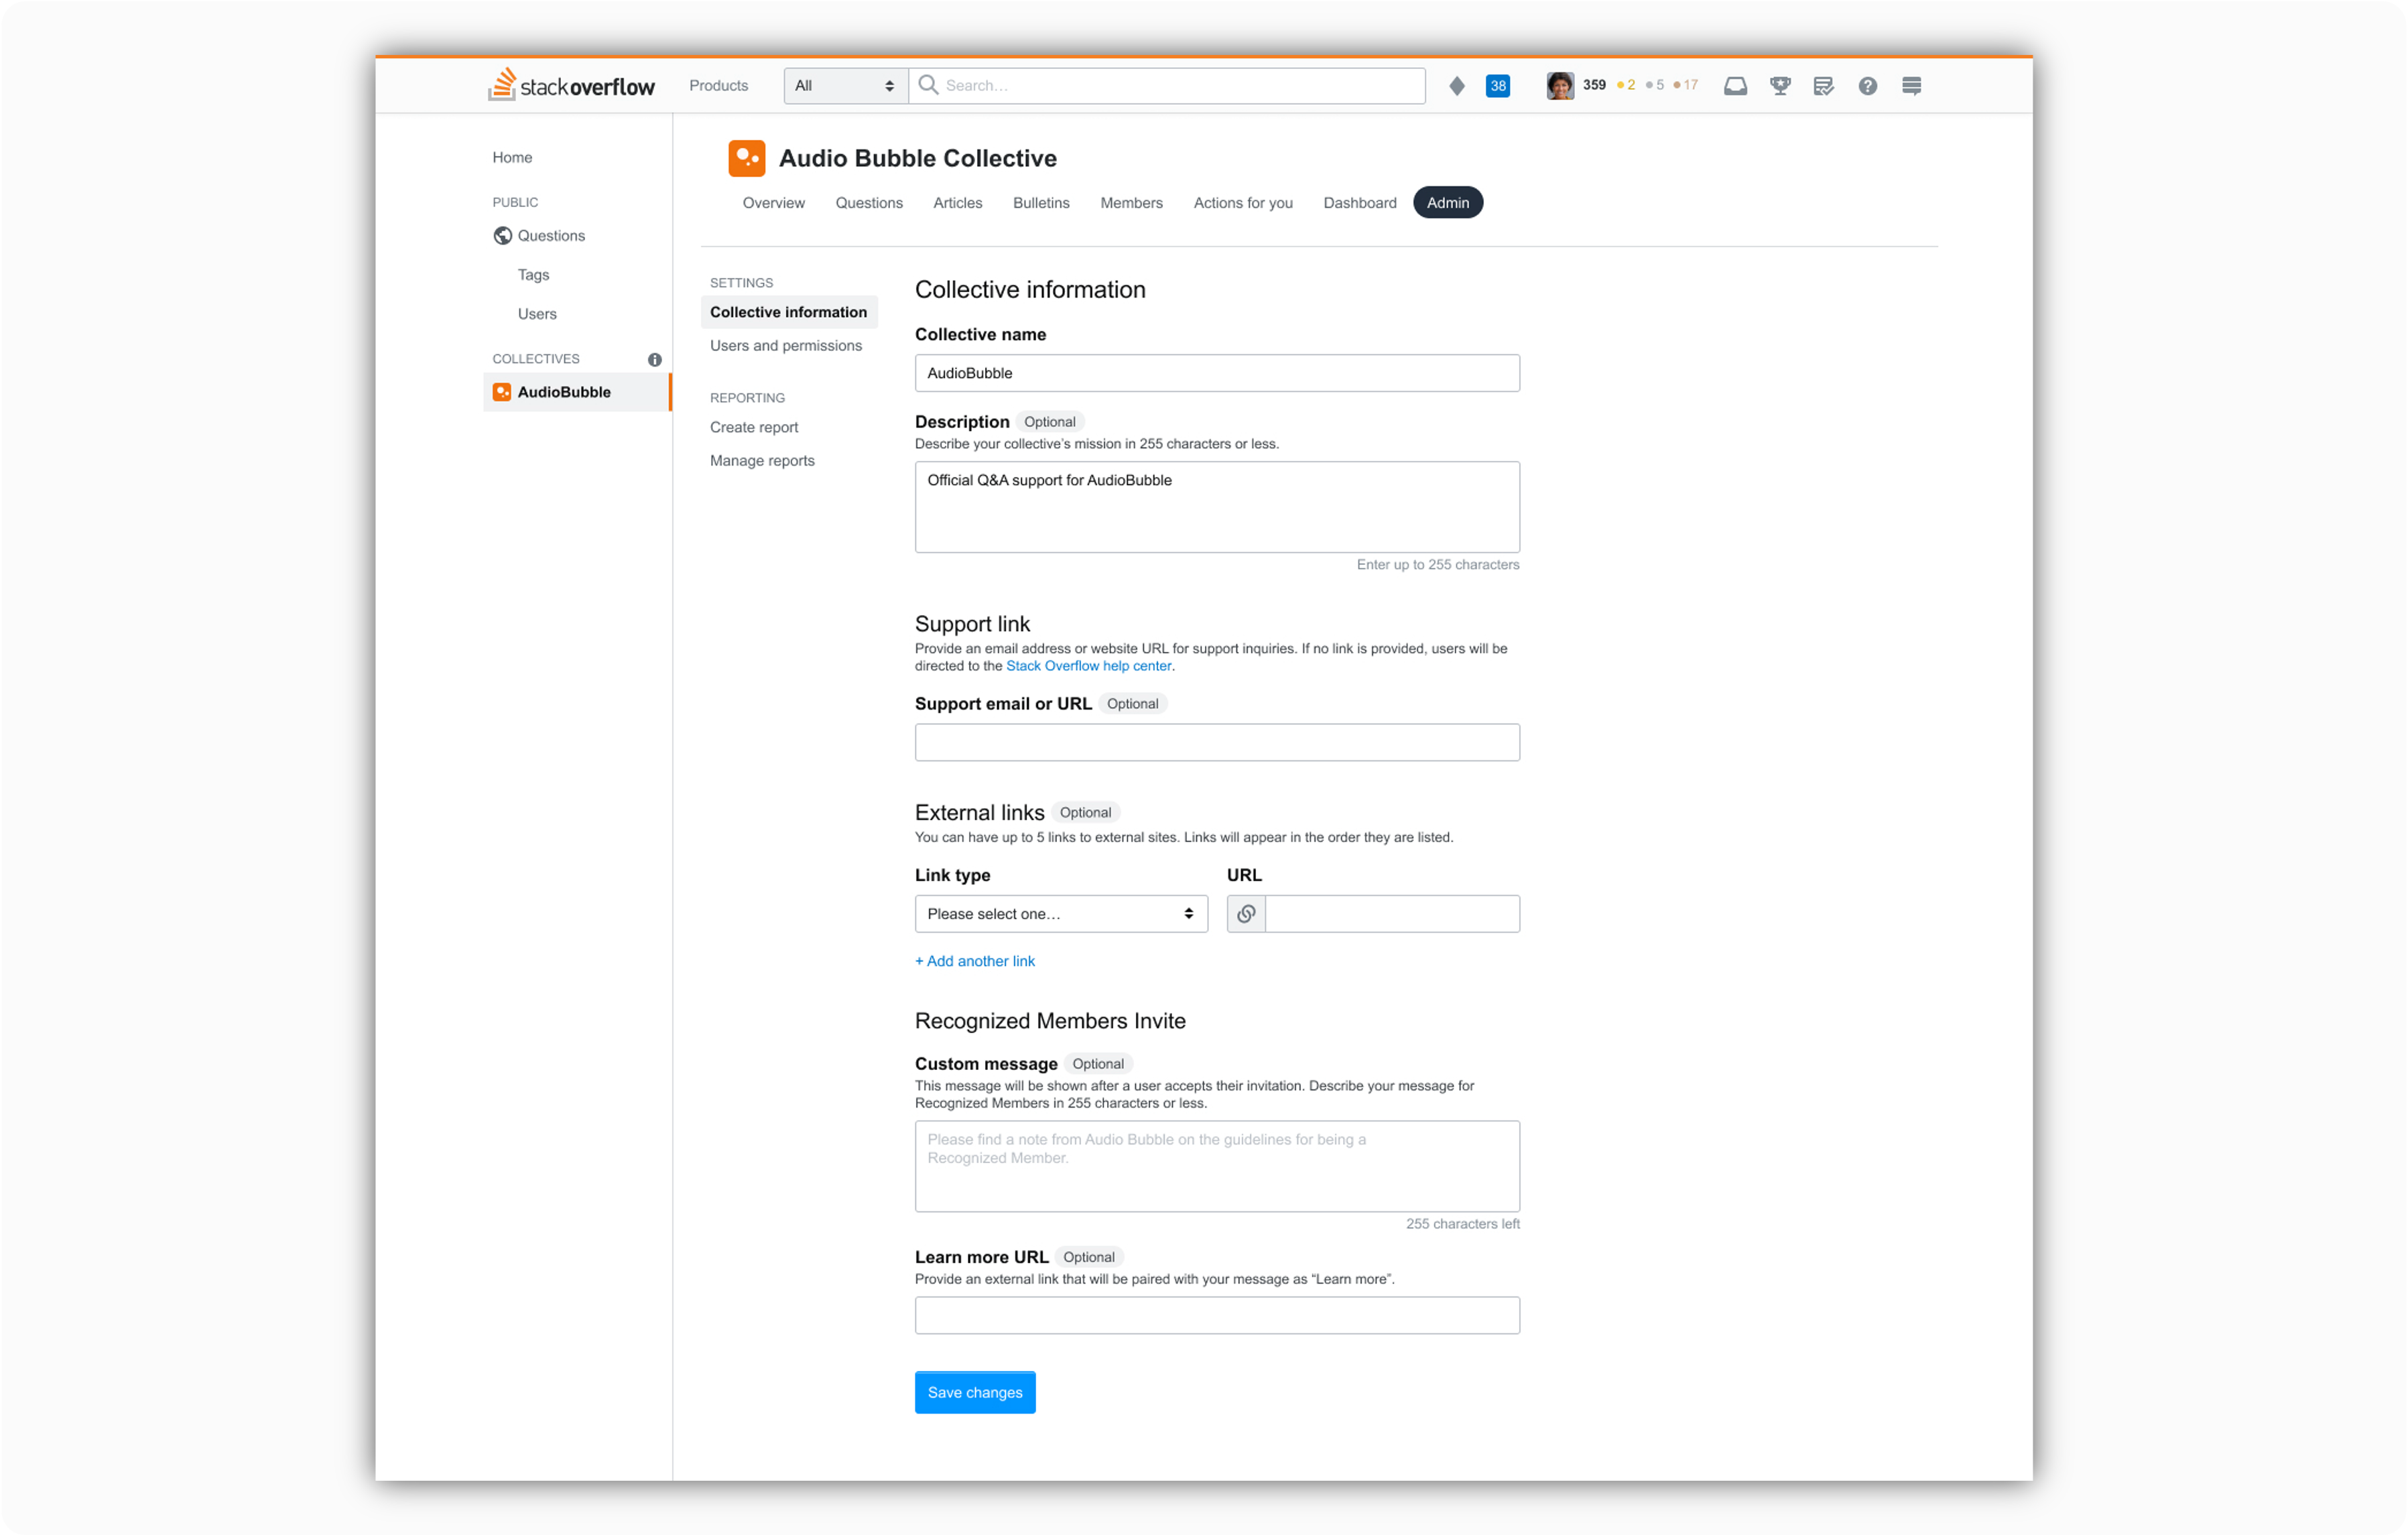Click the Audio Bubble Collective orange logo
The height and width of the screenshot is (1535, 2408).
point(747,158)
